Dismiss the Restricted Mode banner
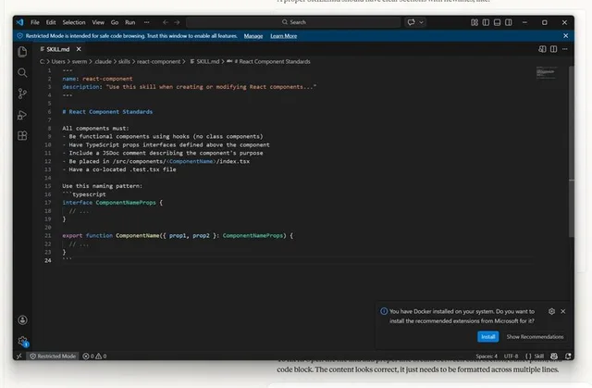The width and height of the screenshot is (592, 388). click(565, 35)
